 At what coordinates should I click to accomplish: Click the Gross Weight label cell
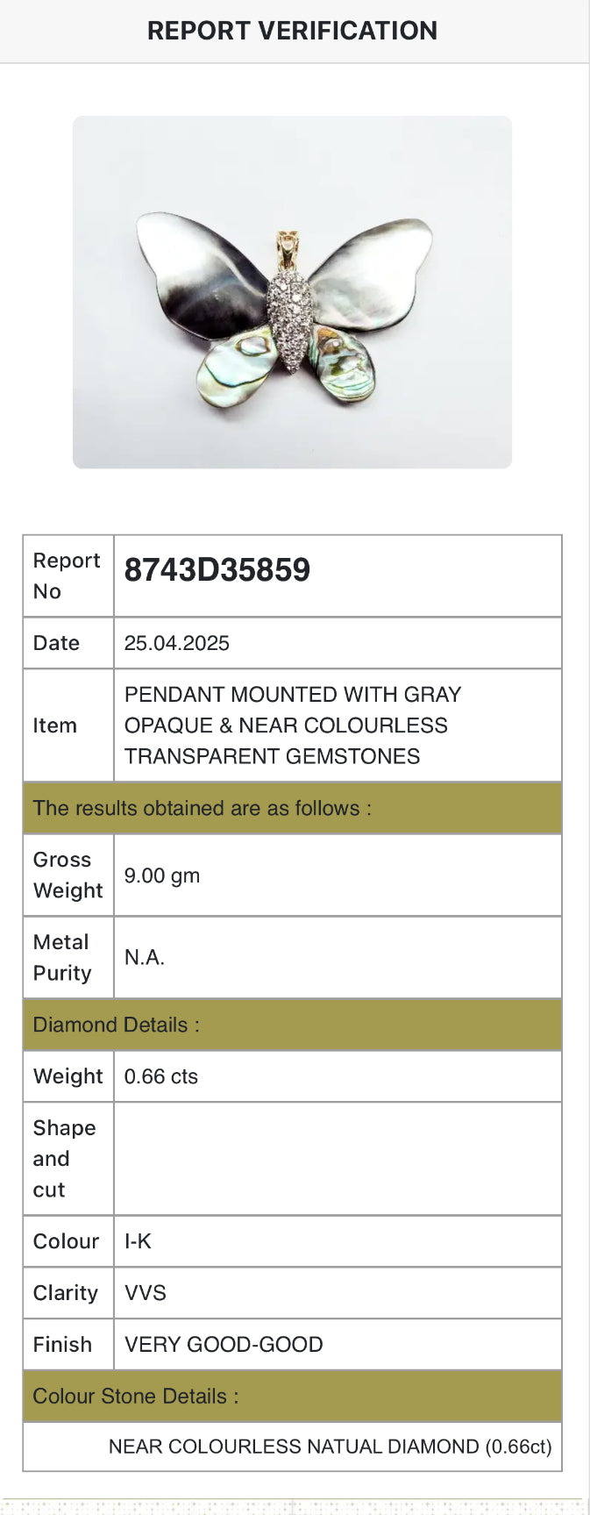click(68, 875)
